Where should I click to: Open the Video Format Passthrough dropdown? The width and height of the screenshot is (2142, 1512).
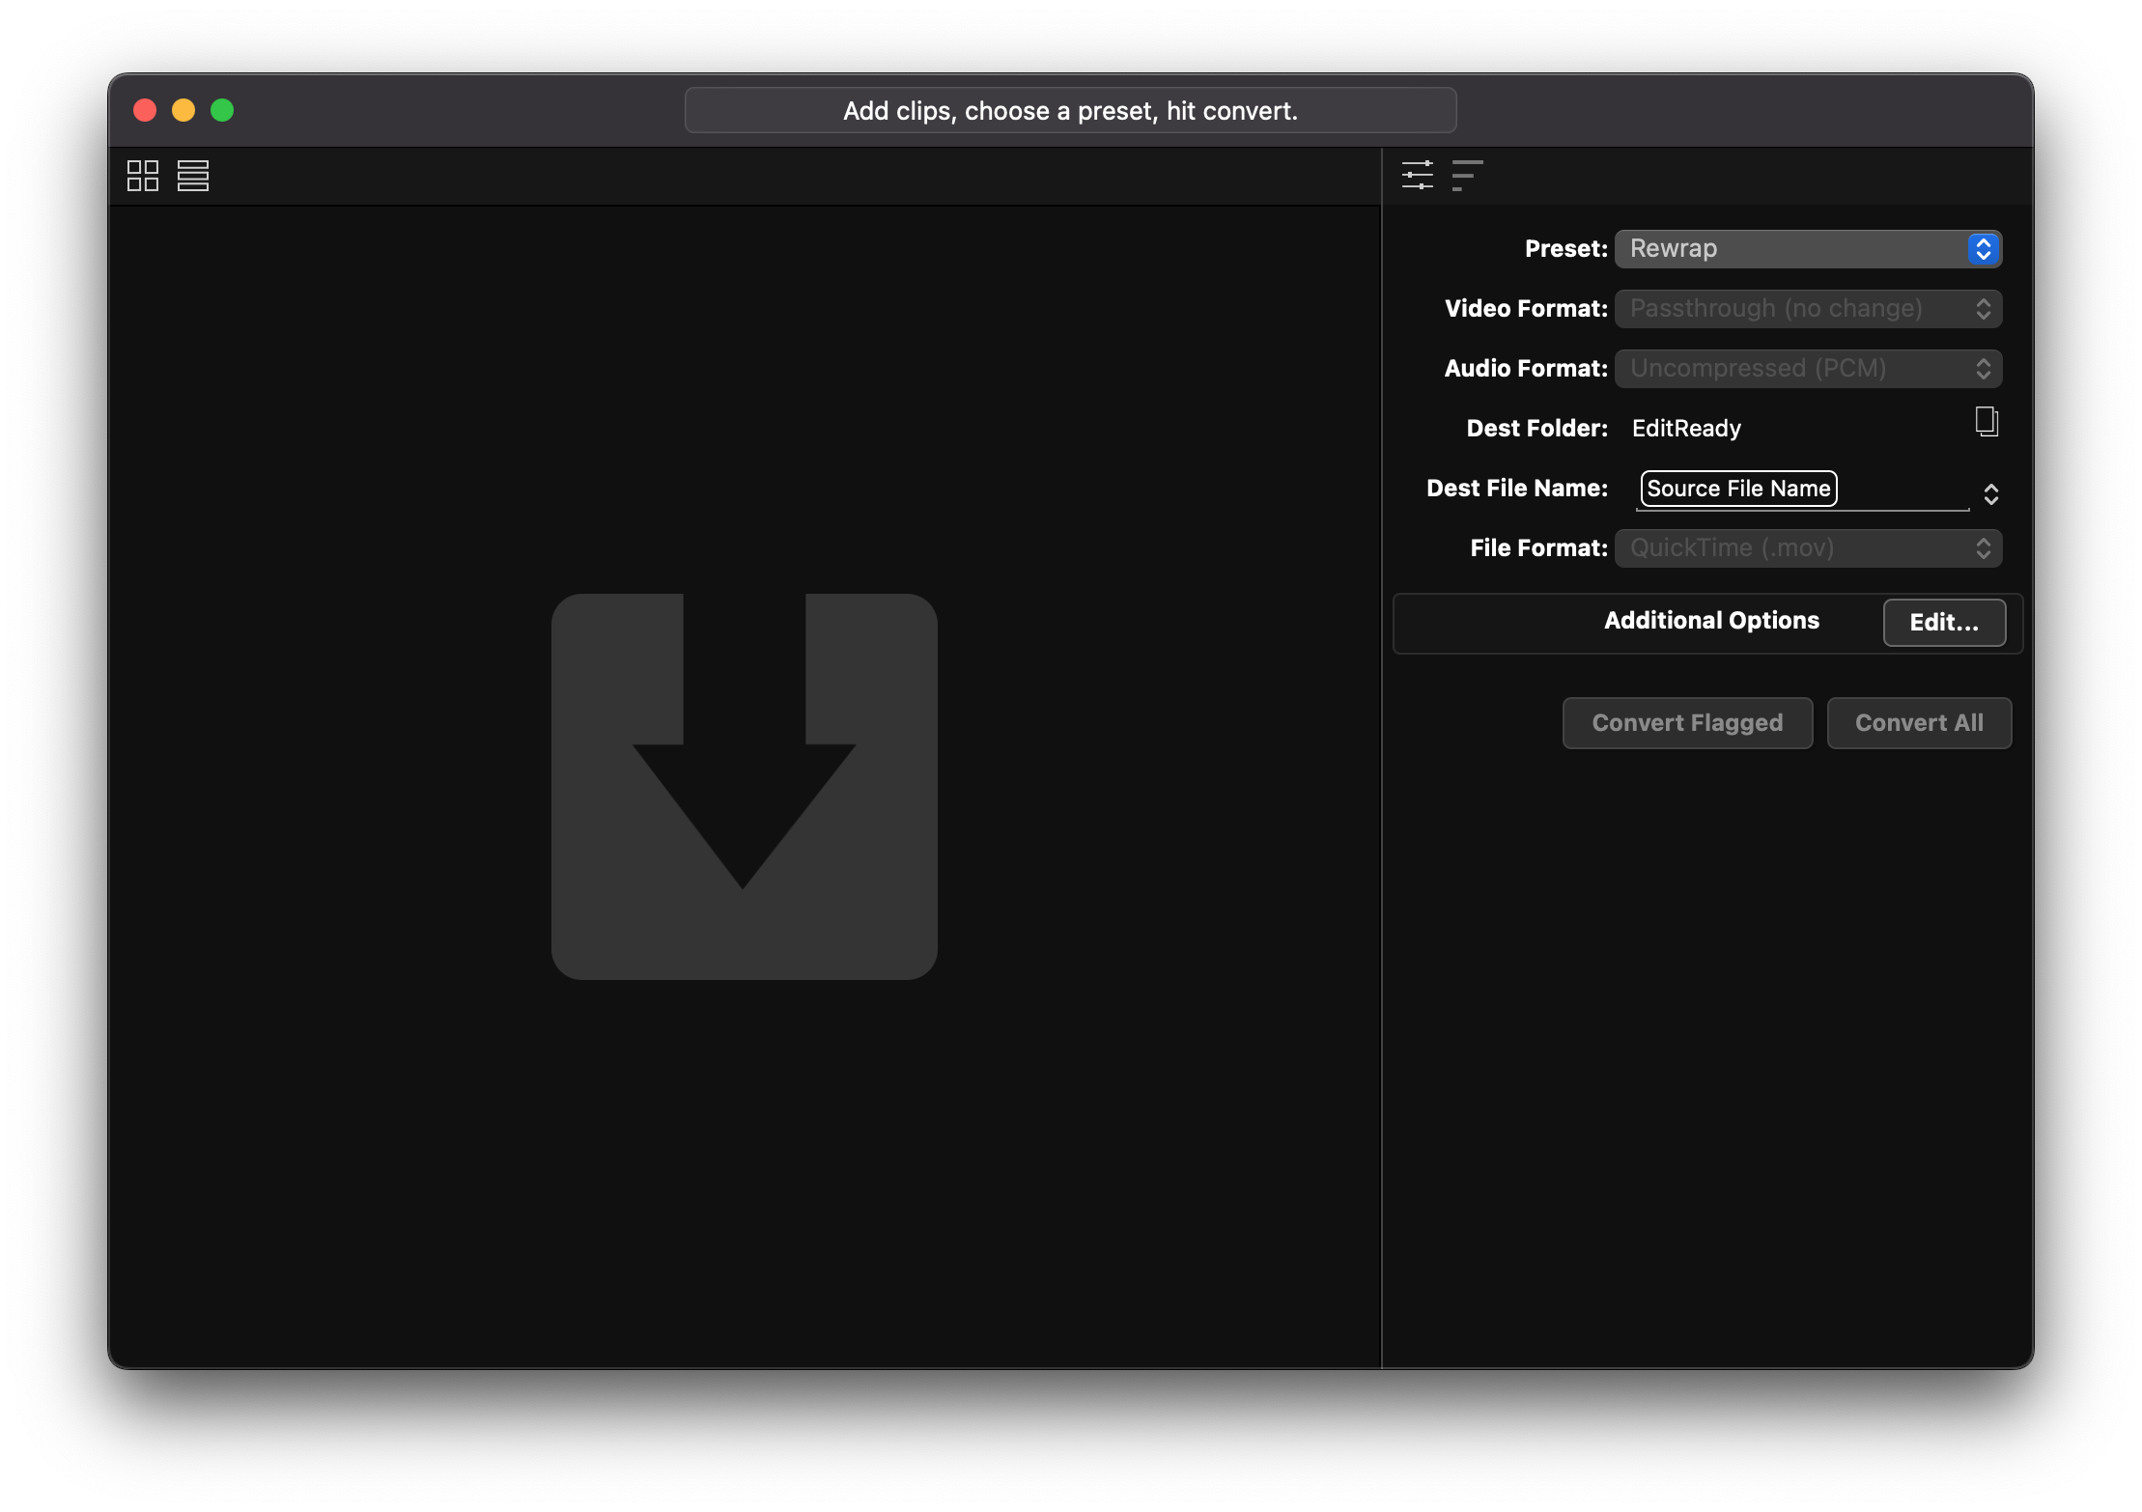pyautogui.click(x=1807, y=309)
